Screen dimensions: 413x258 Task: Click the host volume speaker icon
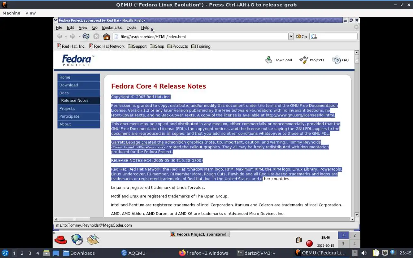click(364, 253)
